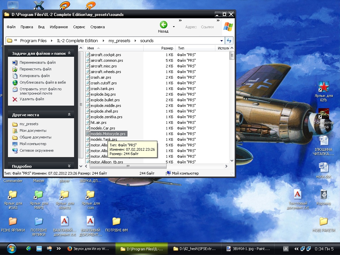340x255 pixels.
Task: Click the Delete file (Удалить файл) red X
Action: [x=15, y=99]
